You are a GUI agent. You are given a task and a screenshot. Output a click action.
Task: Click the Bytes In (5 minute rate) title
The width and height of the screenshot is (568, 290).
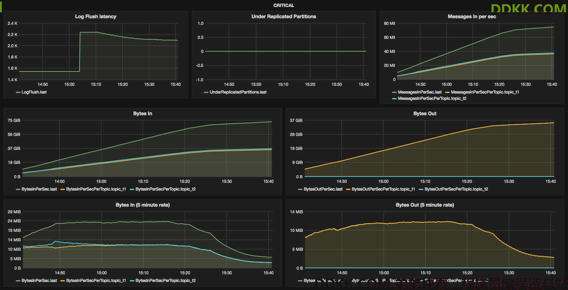[143, 205]
